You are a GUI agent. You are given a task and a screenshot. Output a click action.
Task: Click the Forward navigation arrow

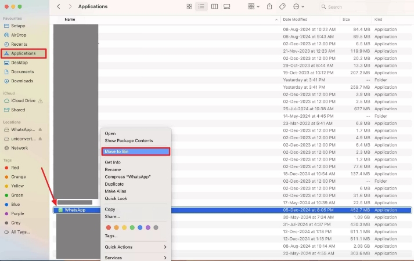70,6
